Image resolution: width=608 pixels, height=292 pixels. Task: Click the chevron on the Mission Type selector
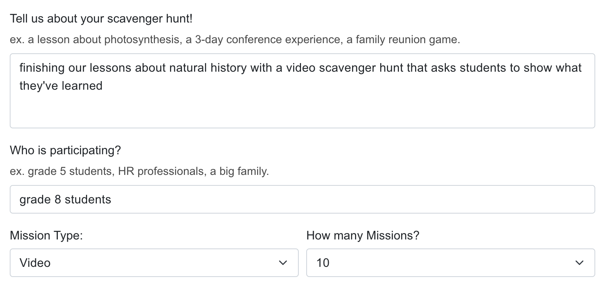[x=283, y=263]
